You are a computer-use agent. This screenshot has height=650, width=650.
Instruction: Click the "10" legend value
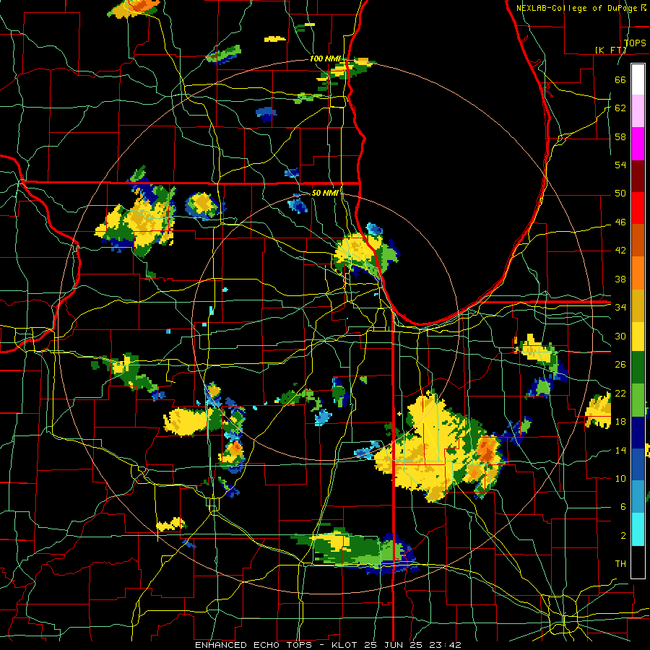pyautogui.click(x=620, y=478)
